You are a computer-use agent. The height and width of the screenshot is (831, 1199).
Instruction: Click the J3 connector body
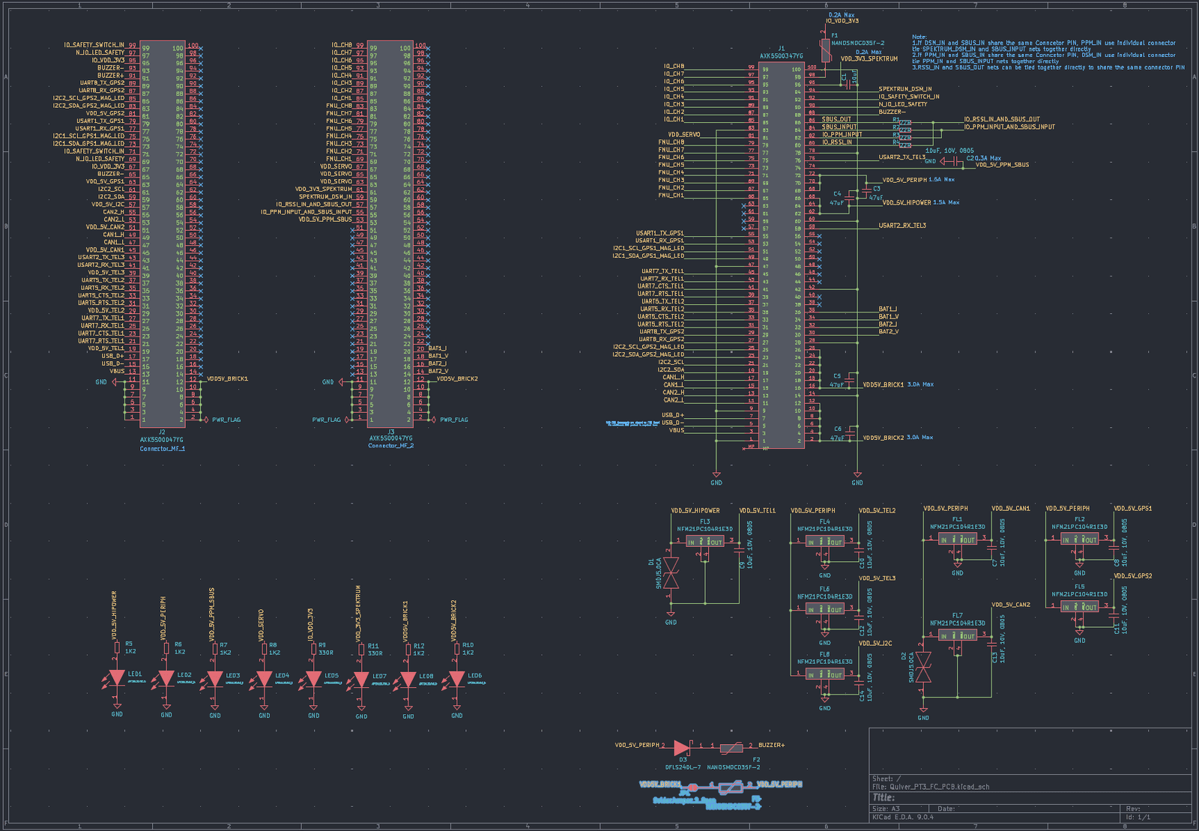point(390,233)
